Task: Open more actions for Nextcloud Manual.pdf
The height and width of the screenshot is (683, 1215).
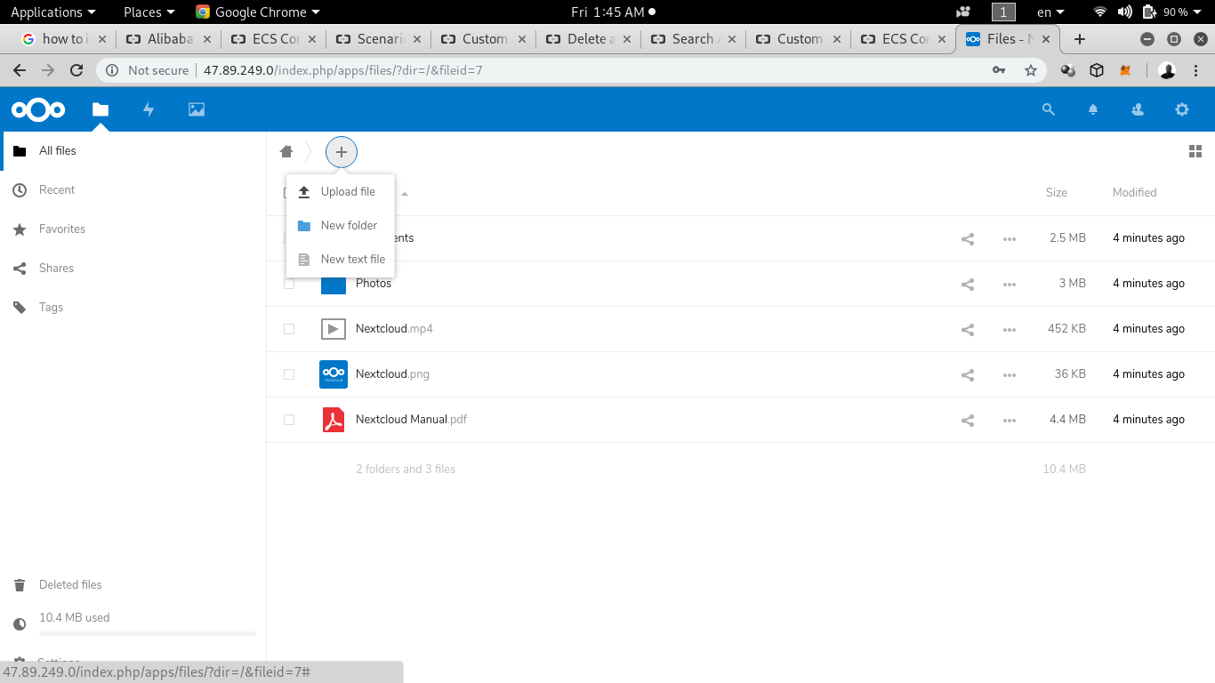Action: click(1010, 420)
